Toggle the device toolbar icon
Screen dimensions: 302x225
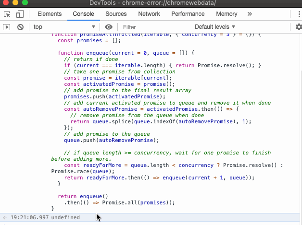(21, 14)
